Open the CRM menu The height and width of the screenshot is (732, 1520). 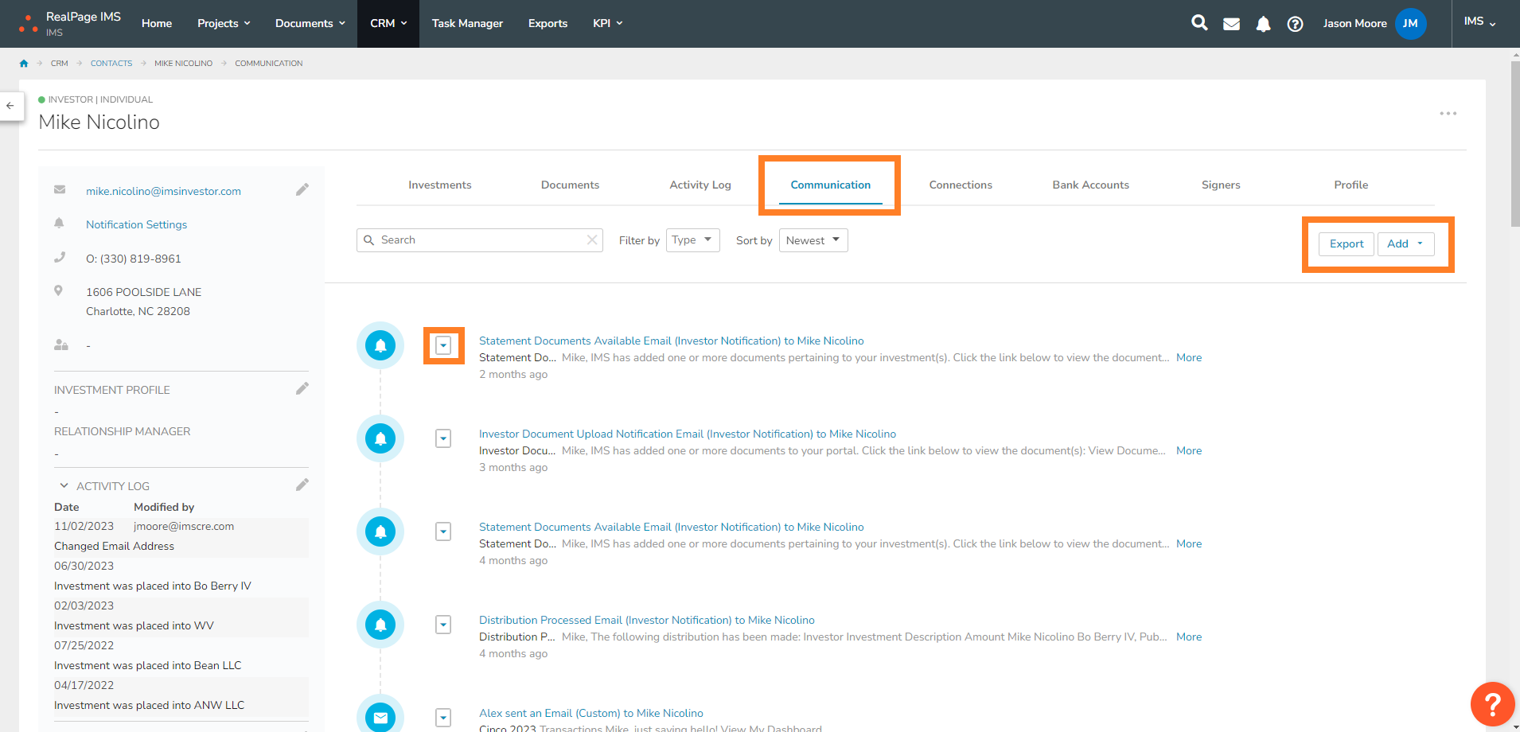(388, 23)
